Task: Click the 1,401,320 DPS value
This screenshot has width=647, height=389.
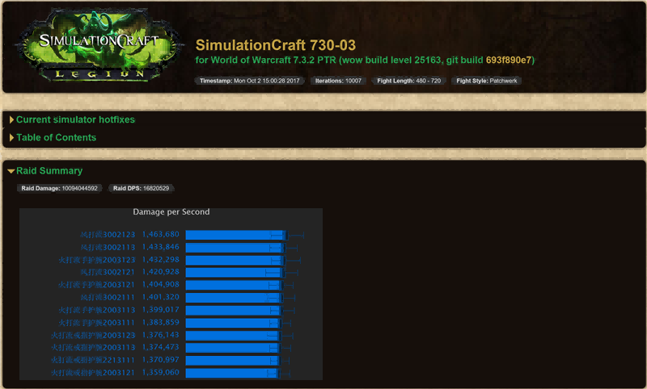Action: (161, 297)
